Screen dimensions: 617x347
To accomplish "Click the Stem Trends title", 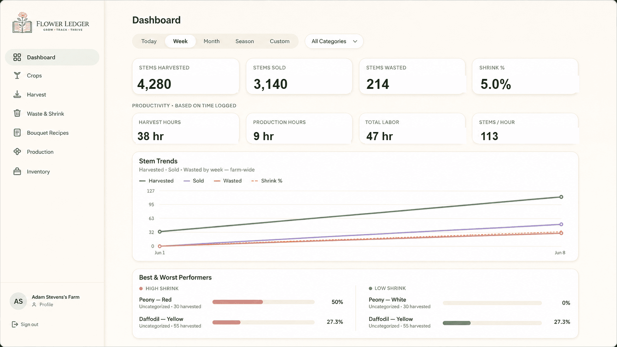I will [158, 161].
